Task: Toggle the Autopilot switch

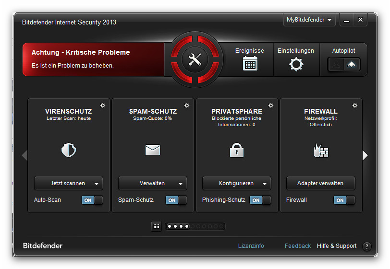Action: (344, 64)
